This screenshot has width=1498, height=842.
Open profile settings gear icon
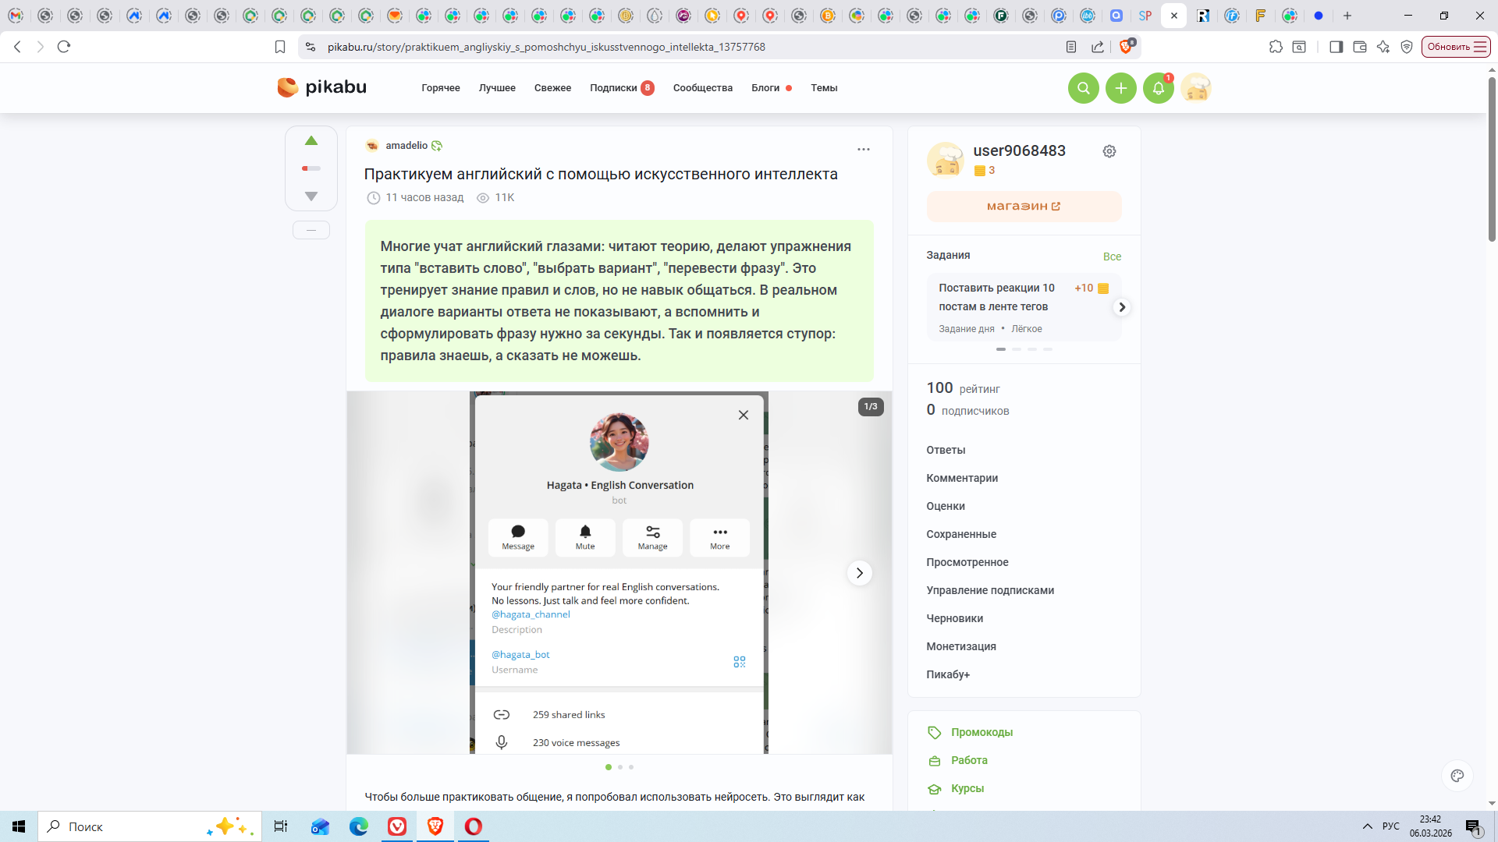1109,151
